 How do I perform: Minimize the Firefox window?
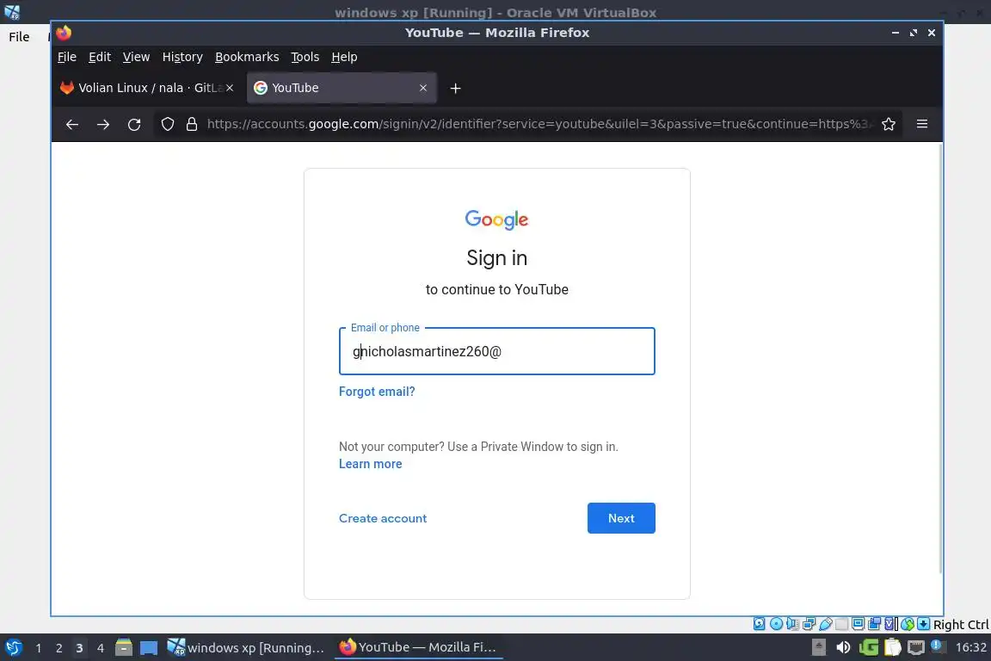(x=896, y=33)
